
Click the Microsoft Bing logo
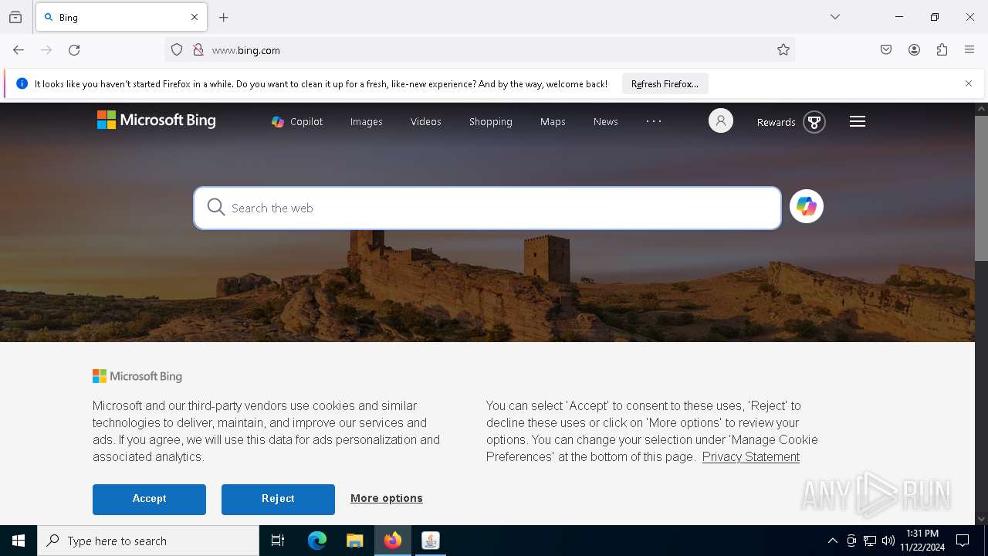point(157,120)
